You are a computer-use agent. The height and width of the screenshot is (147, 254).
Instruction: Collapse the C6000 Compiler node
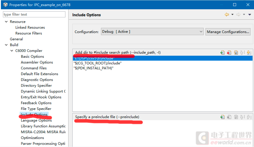[12, 51]
